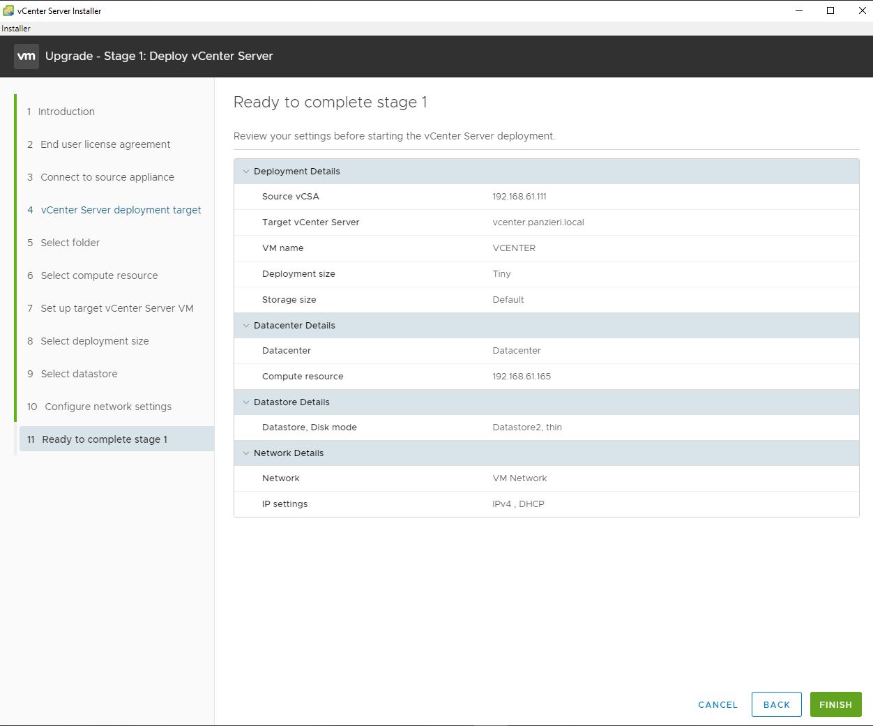Image resolution: width=873 pixels, height=726 pixels.
Task: Collapse the Datastore Details section
Action: [245, 402]
